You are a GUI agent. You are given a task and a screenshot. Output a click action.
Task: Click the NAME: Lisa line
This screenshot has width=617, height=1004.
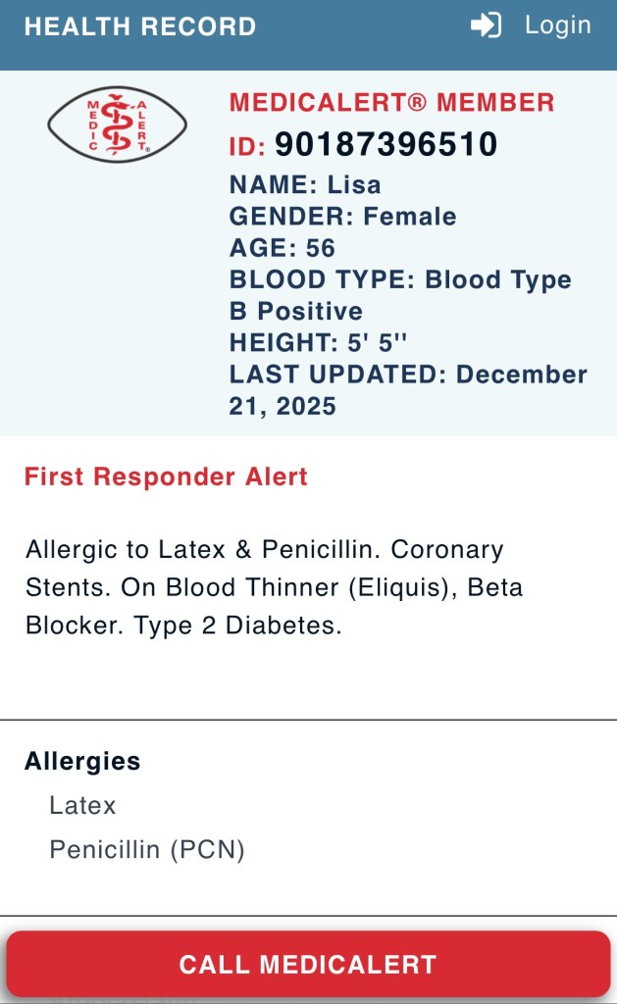(305, 185)
